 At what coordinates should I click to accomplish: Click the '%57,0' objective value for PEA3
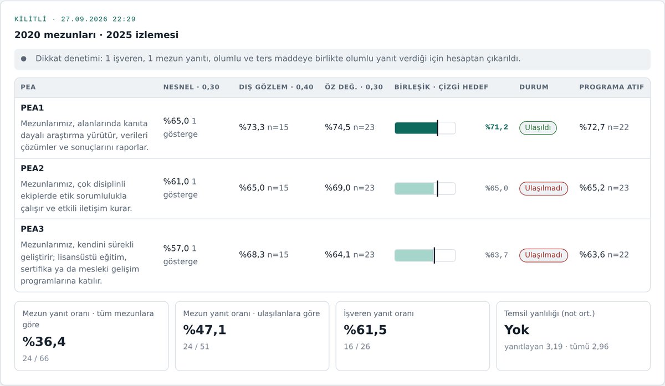click(176, 248)
